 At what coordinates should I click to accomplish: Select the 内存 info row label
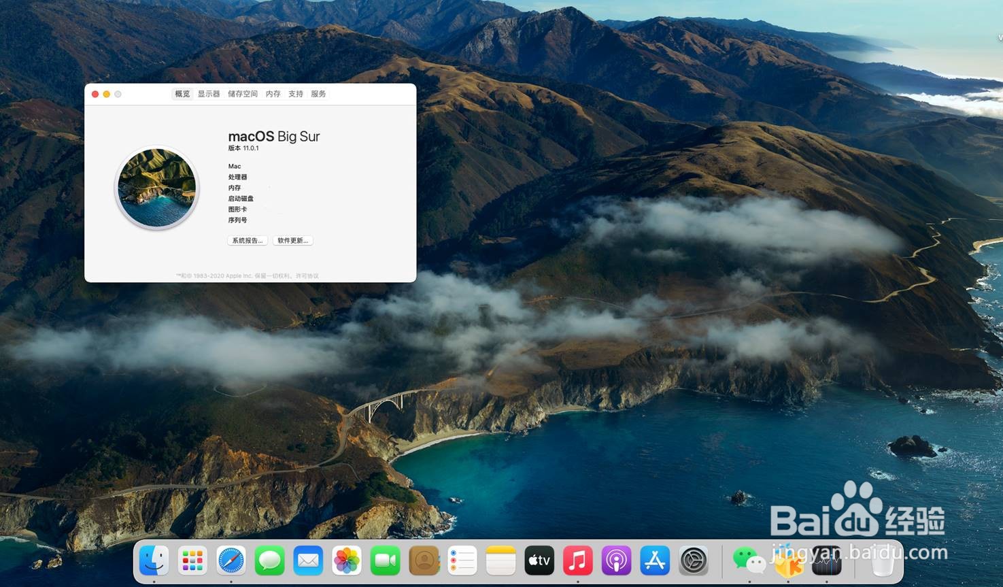click(235, 188)
